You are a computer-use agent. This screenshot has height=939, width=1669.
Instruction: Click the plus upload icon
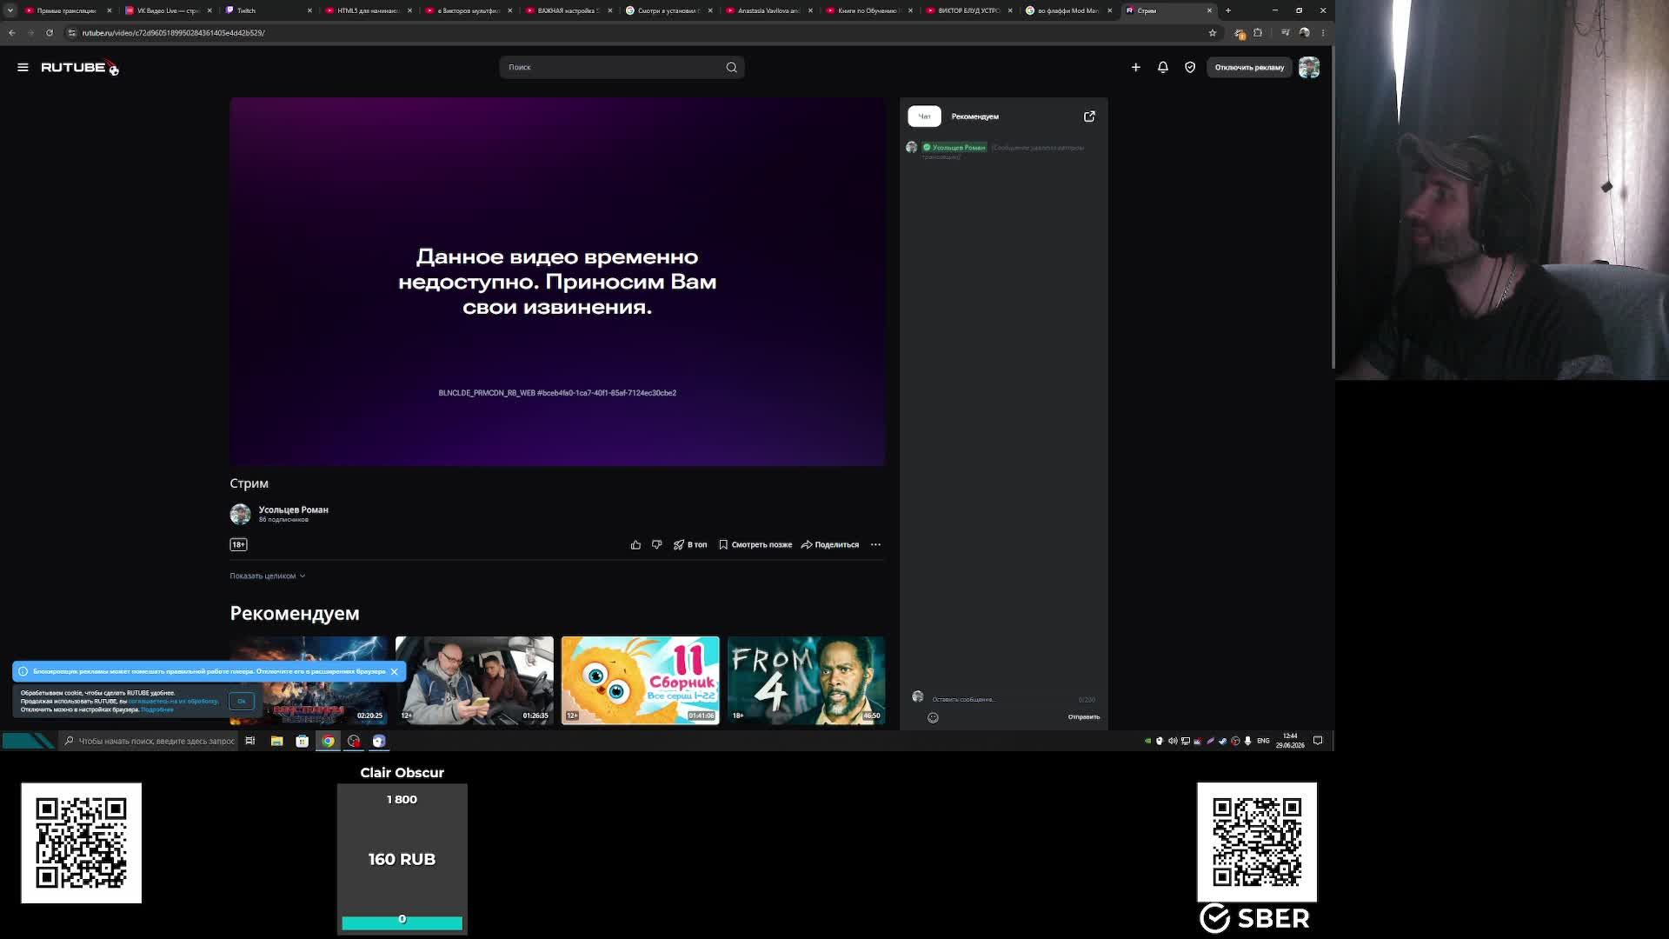(1135, 67)
